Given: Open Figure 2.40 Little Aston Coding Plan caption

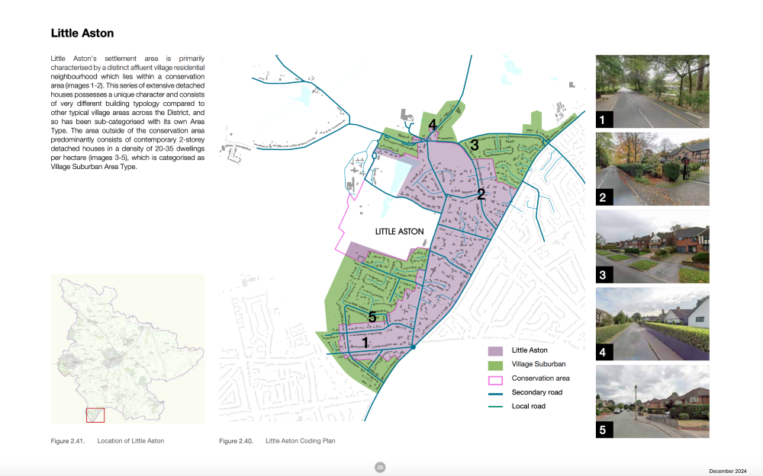Looking at the screenshot, I should (x=277, y=440).
